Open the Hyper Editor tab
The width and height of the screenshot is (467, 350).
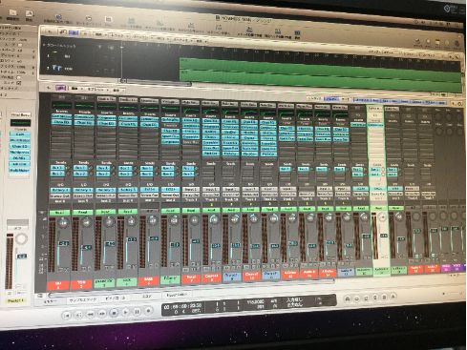point(176,296)
